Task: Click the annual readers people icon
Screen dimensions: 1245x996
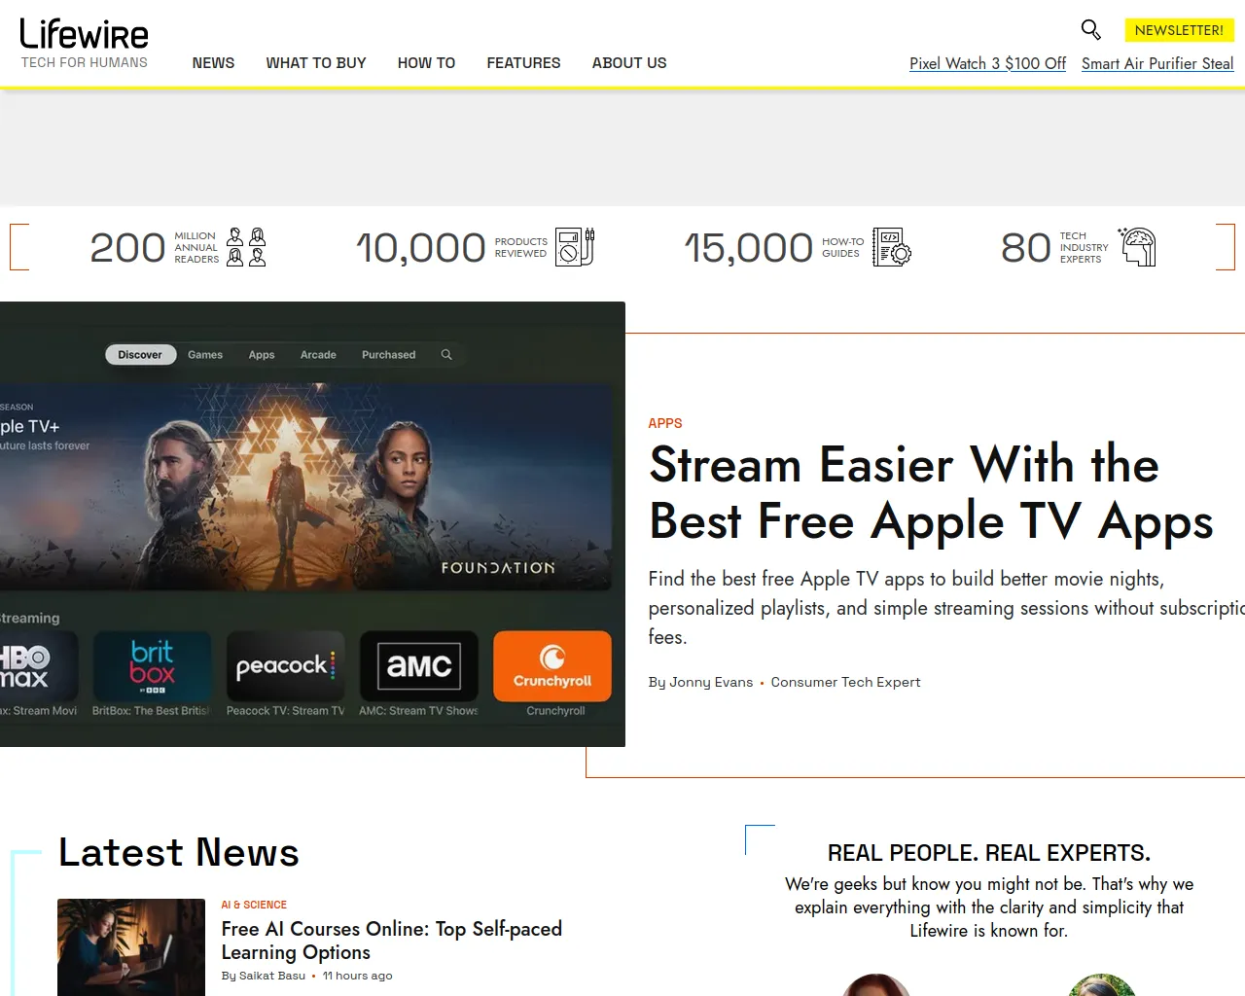Action: coord(246,247)
